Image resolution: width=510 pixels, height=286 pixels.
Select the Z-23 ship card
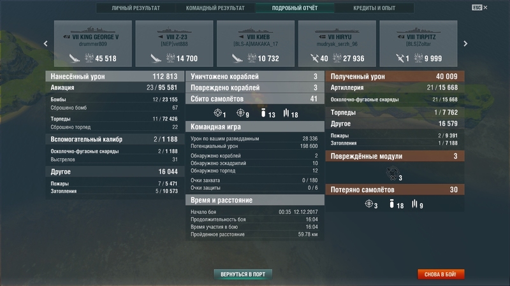pos(174,43)
